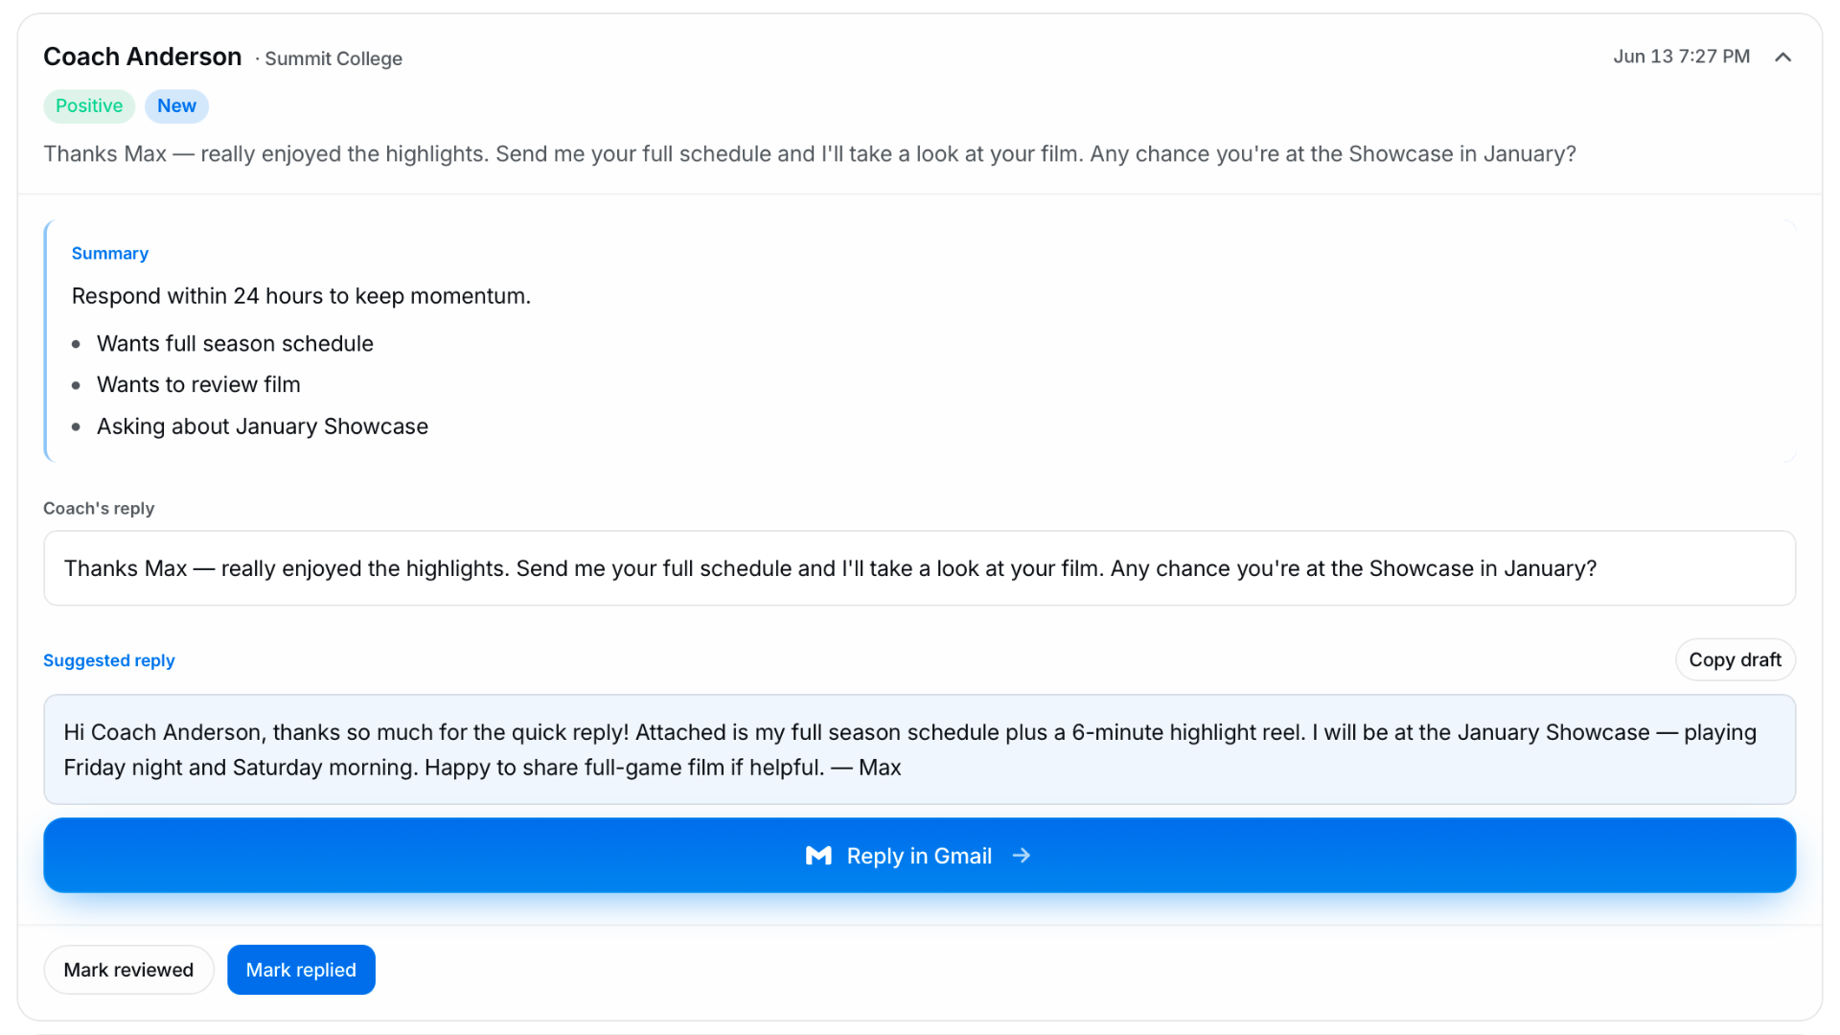Click the Suggested reply heading
Viewport: 1840px width, 1035px height.
(x=109, y=661)
